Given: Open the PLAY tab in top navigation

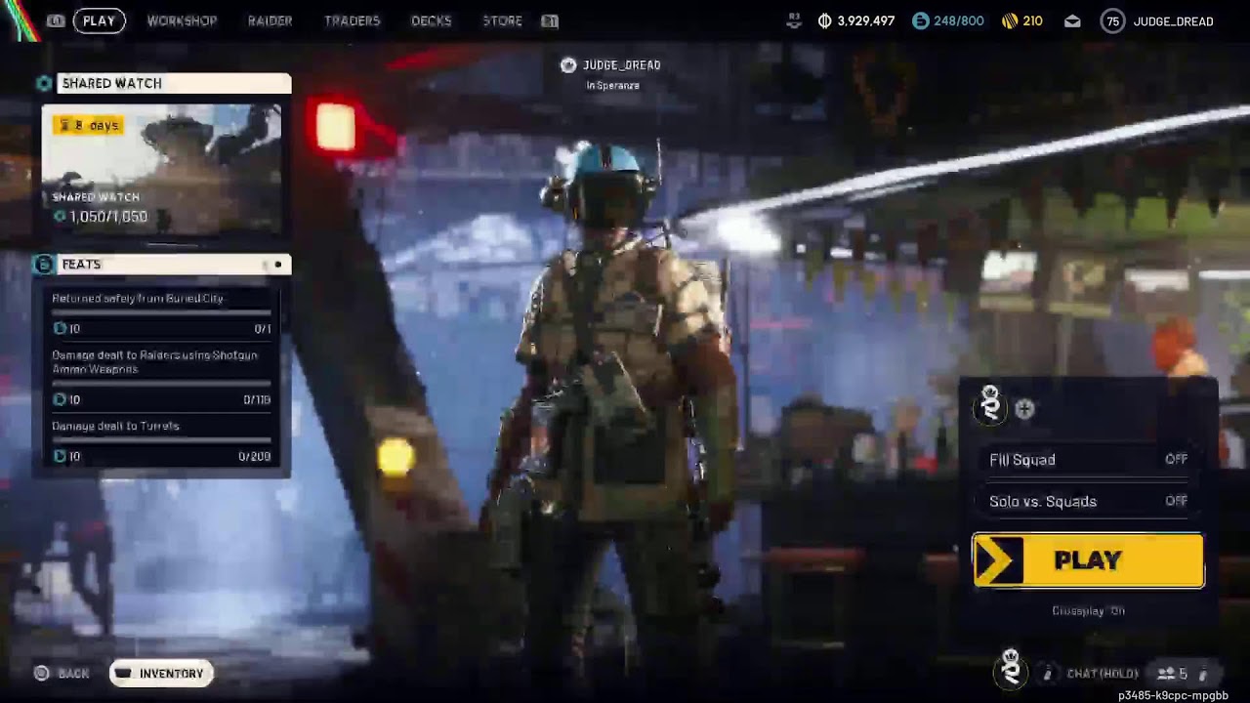Looking at the screenshot, I should pyautogui.click(x=99, y=21).
